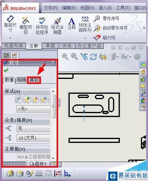Switch to Other (其它) tab
148x181 pixels.
pos(34,80)
